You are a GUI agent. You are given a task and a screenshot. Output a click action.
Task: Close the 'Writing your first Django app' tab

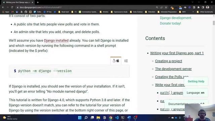[32, 2]
